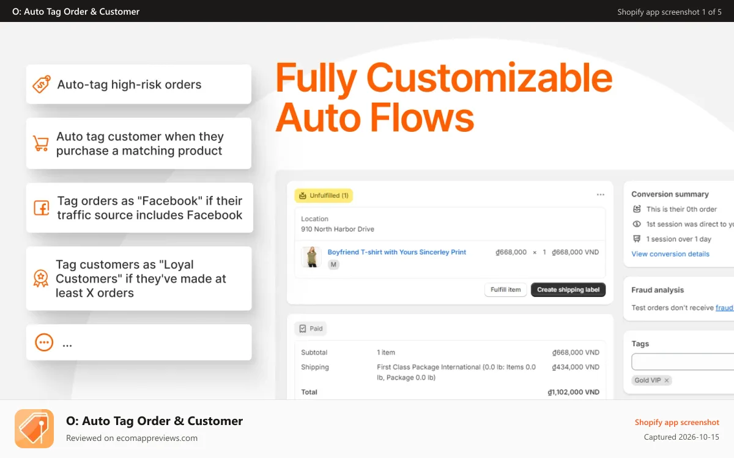
Task: Click the orange Shopify app screenshot label
Action: tap(677, 422)
